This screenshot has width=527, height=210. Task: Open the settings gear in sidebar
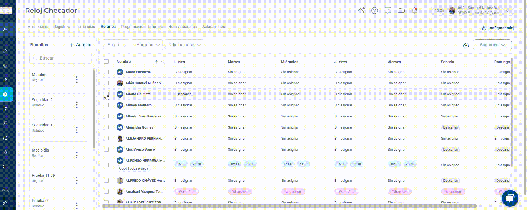[5, 204]
